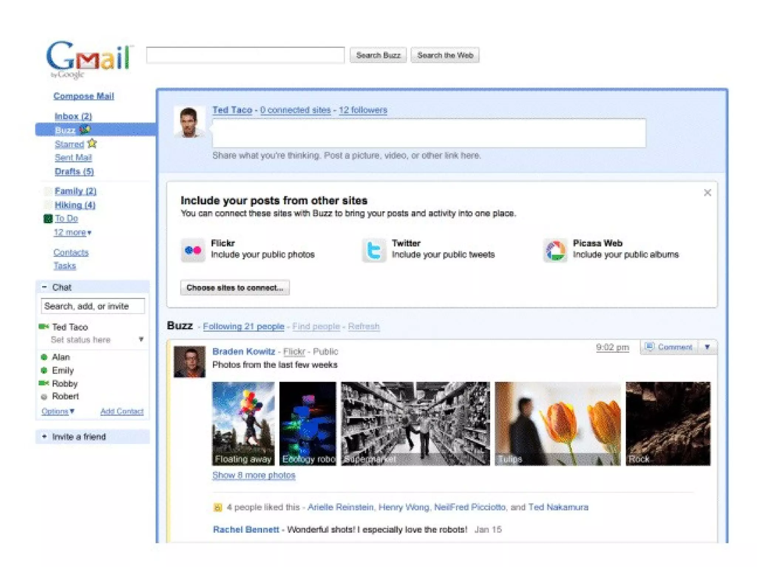The height and width of the screenshot is (567, 757).
Task: Click the green To Do label square
Action: point(48,219)
